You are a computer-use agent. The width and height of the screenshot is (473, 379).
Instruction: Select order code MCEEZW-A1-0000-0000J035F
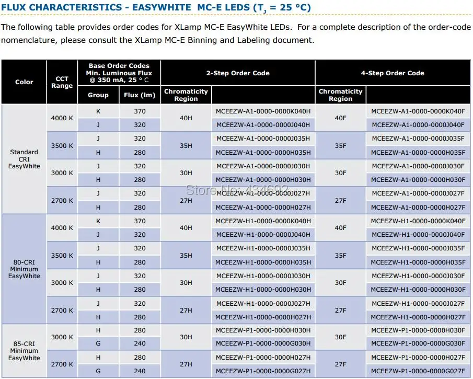coord(418,139)
